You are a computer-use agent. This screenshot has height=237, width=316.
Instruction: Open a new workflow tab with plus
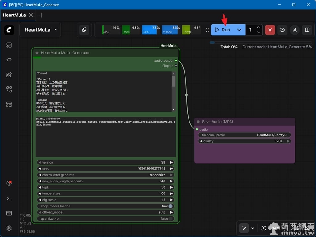click(x=42, y=15)
